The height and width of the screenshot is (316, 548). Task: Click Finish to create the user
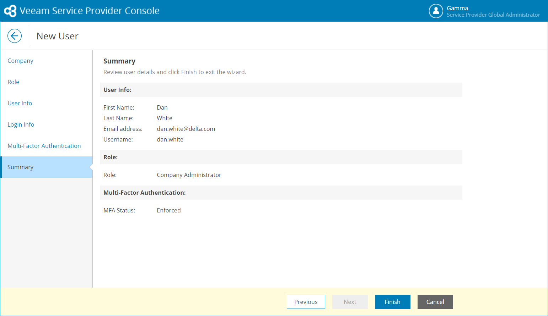(x=393, y=302)
